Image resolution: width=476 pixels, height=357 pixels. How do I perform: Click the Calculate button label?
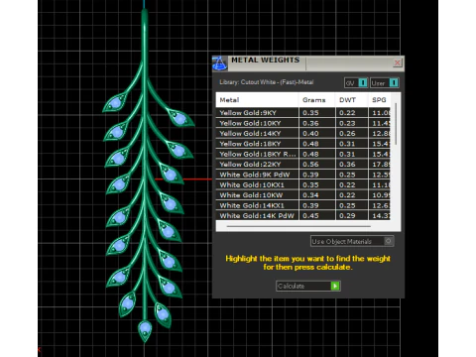pyautogui.click(x=292, y=287)
